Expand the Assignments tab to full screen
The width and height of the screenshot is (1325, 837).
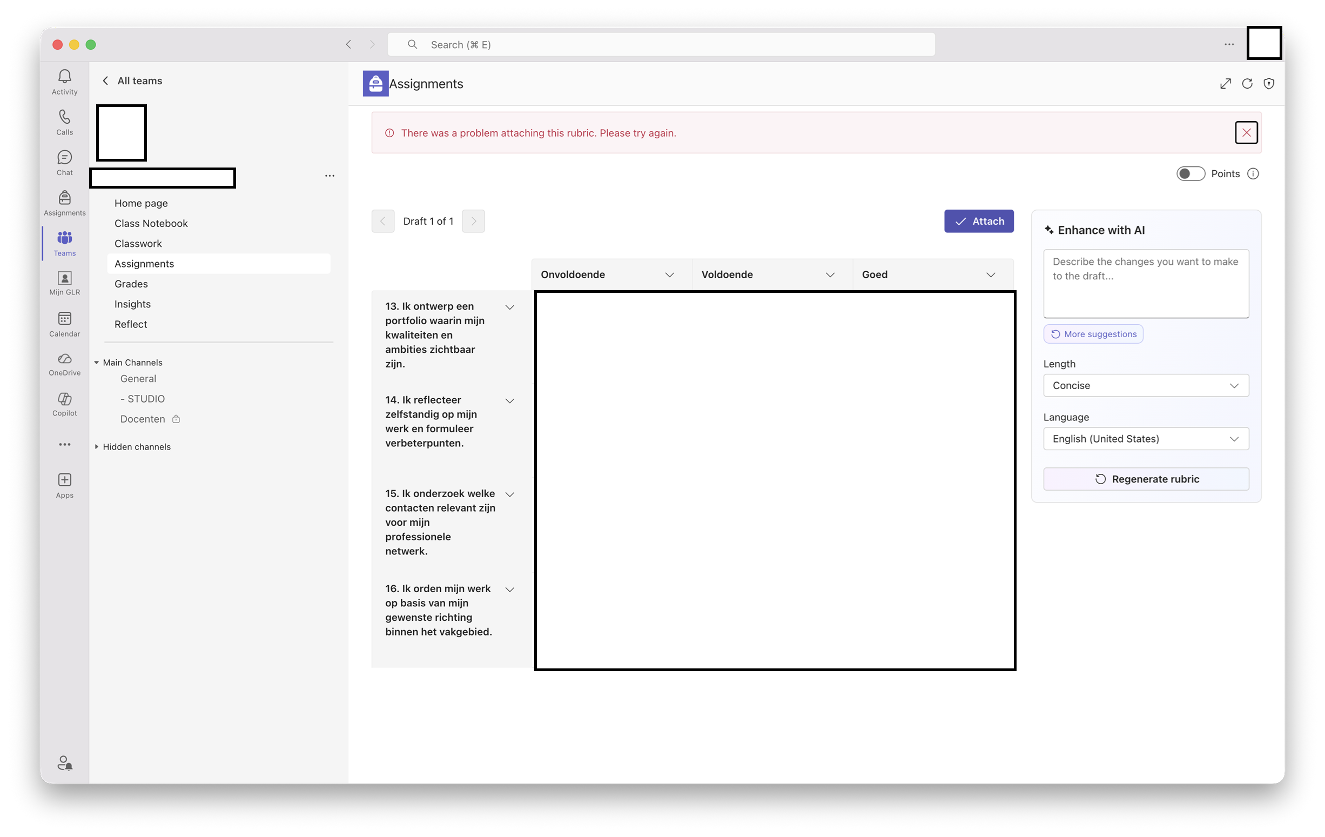pos(1225,84)
